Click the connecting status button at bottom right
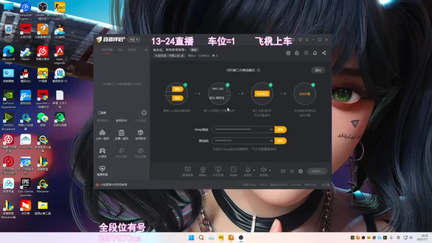Image resolution: width=432 pixels, height=243 pixels. coord(317,171)
